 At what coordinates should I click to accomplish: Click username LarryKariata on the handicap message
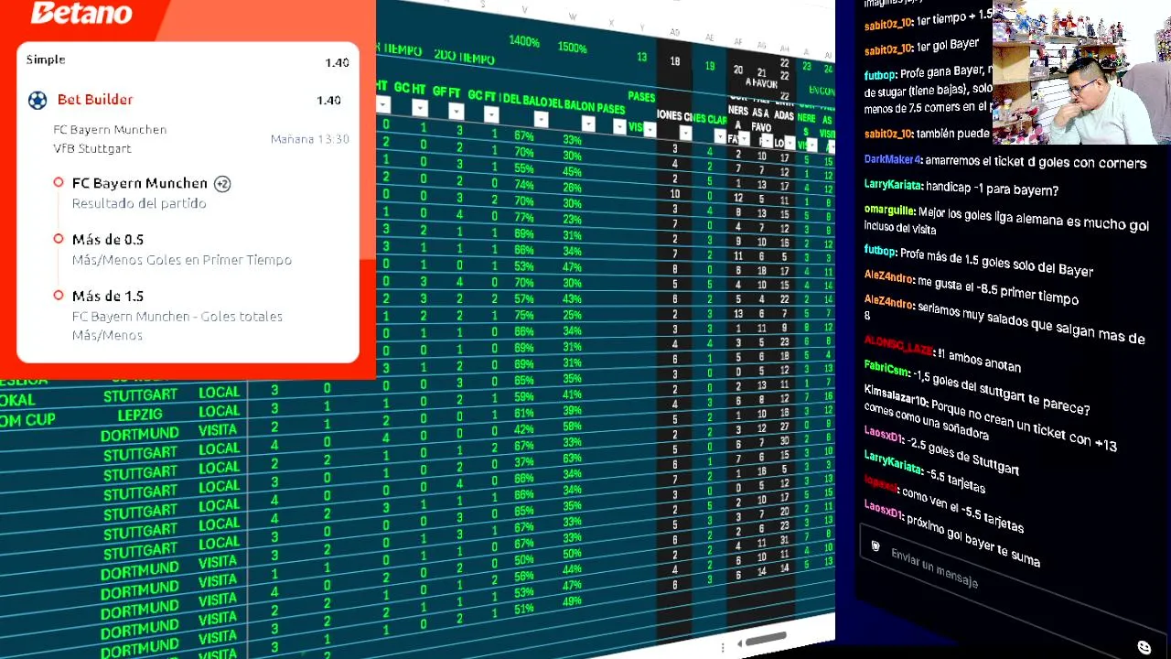click(892, 185)
